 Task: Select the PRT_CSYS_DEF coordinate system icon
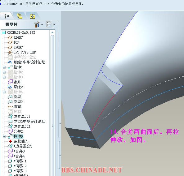click(10, 52)
